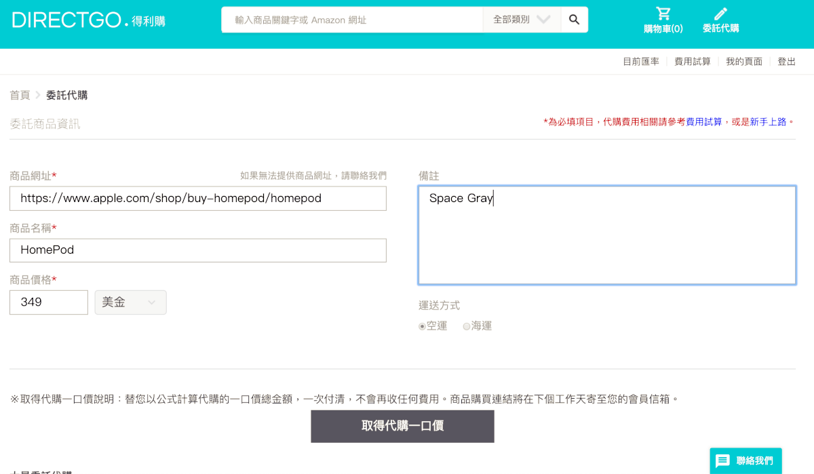Click 登出 to log out

pyautogui.click(x=786, y=62)
